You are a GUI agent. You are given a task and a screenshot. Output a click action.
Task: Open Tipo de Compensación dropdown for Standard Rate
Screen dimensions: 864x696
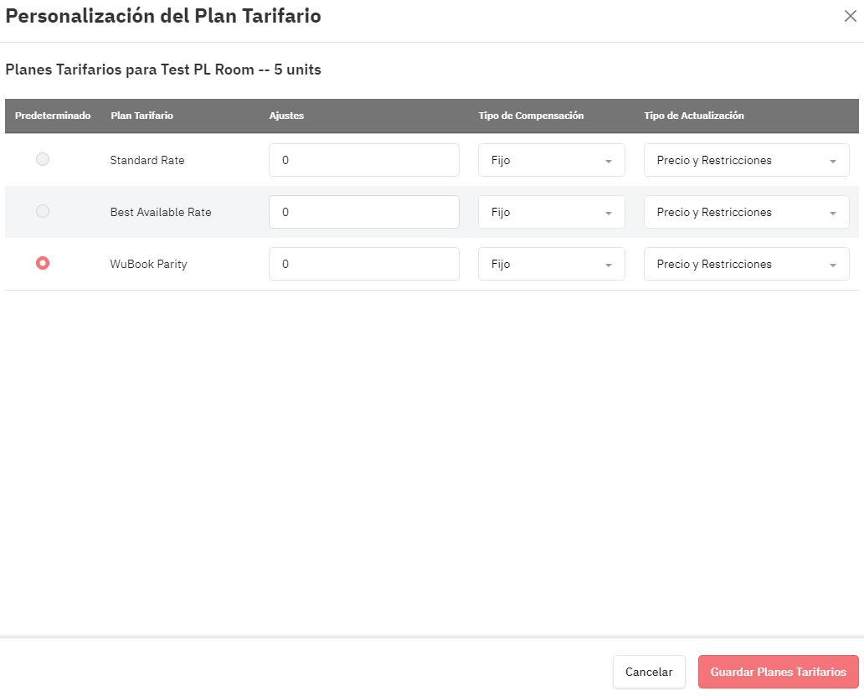coord(551,160)
